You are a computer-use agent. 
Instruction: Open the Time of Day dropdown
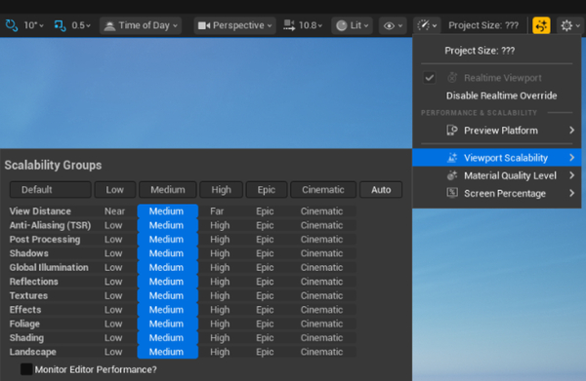pos(141,25)
